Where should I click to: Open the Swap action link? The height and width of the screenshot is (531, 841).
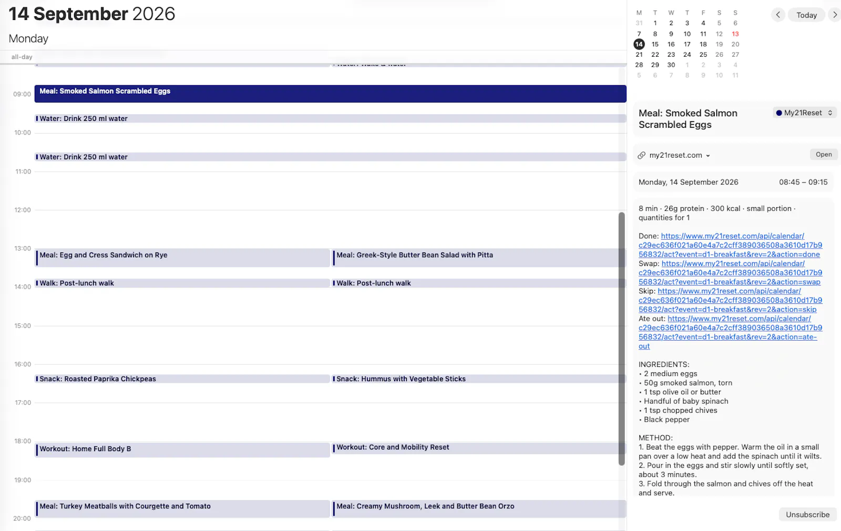(x=730, y=273)
